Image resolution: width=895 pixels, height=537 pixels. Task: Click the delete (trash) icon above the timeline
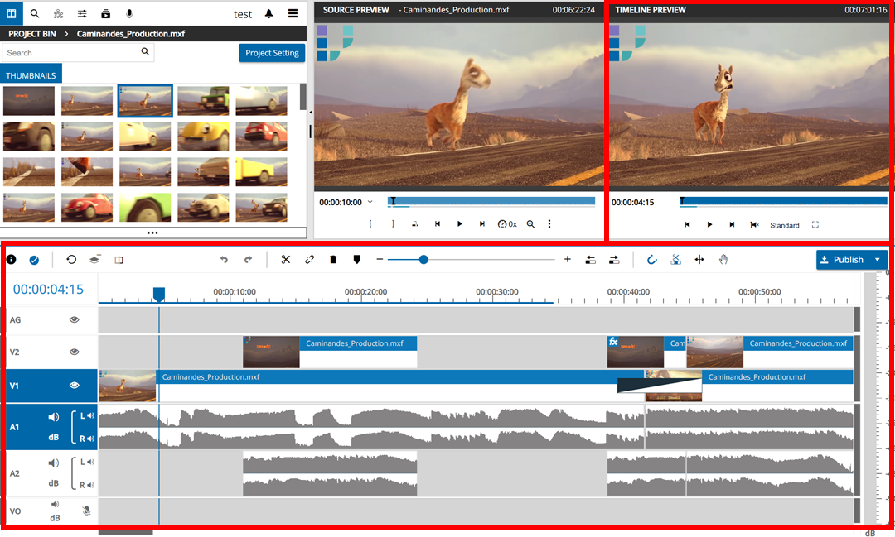point(333,260)
